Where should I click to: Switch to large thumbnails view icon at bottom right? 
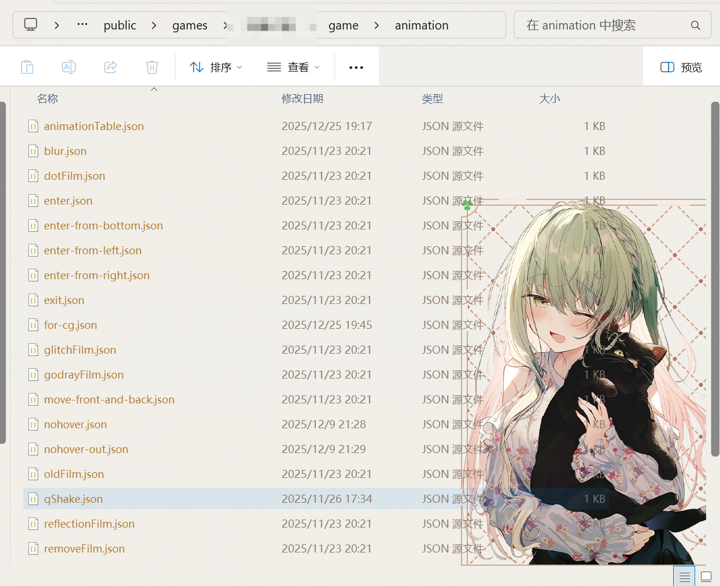point(706,577)
